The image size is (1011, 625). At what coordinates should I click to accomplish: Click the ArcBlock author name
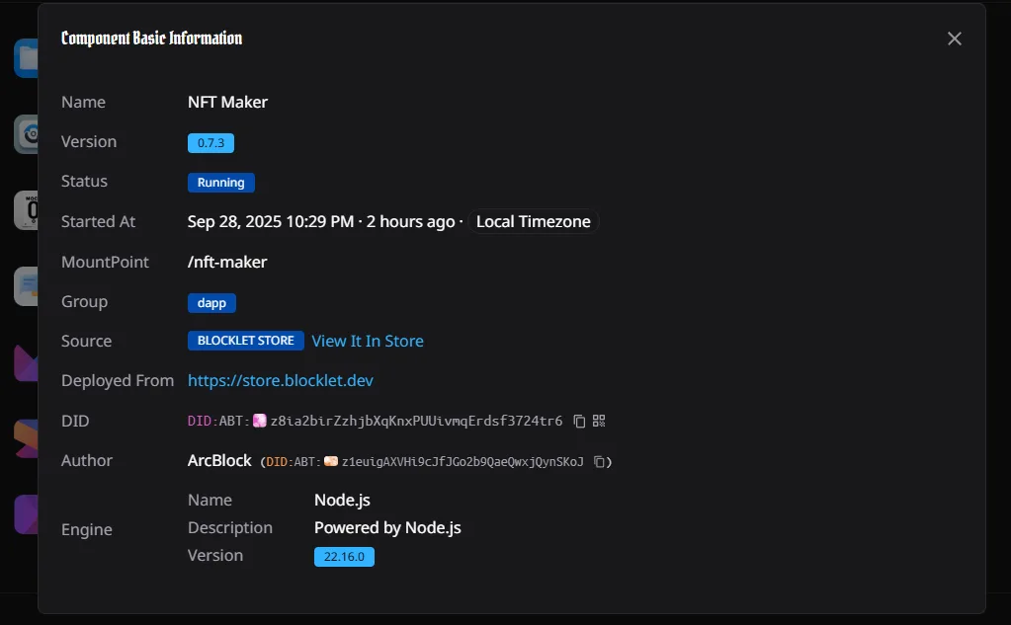click(x=219, y=461)
